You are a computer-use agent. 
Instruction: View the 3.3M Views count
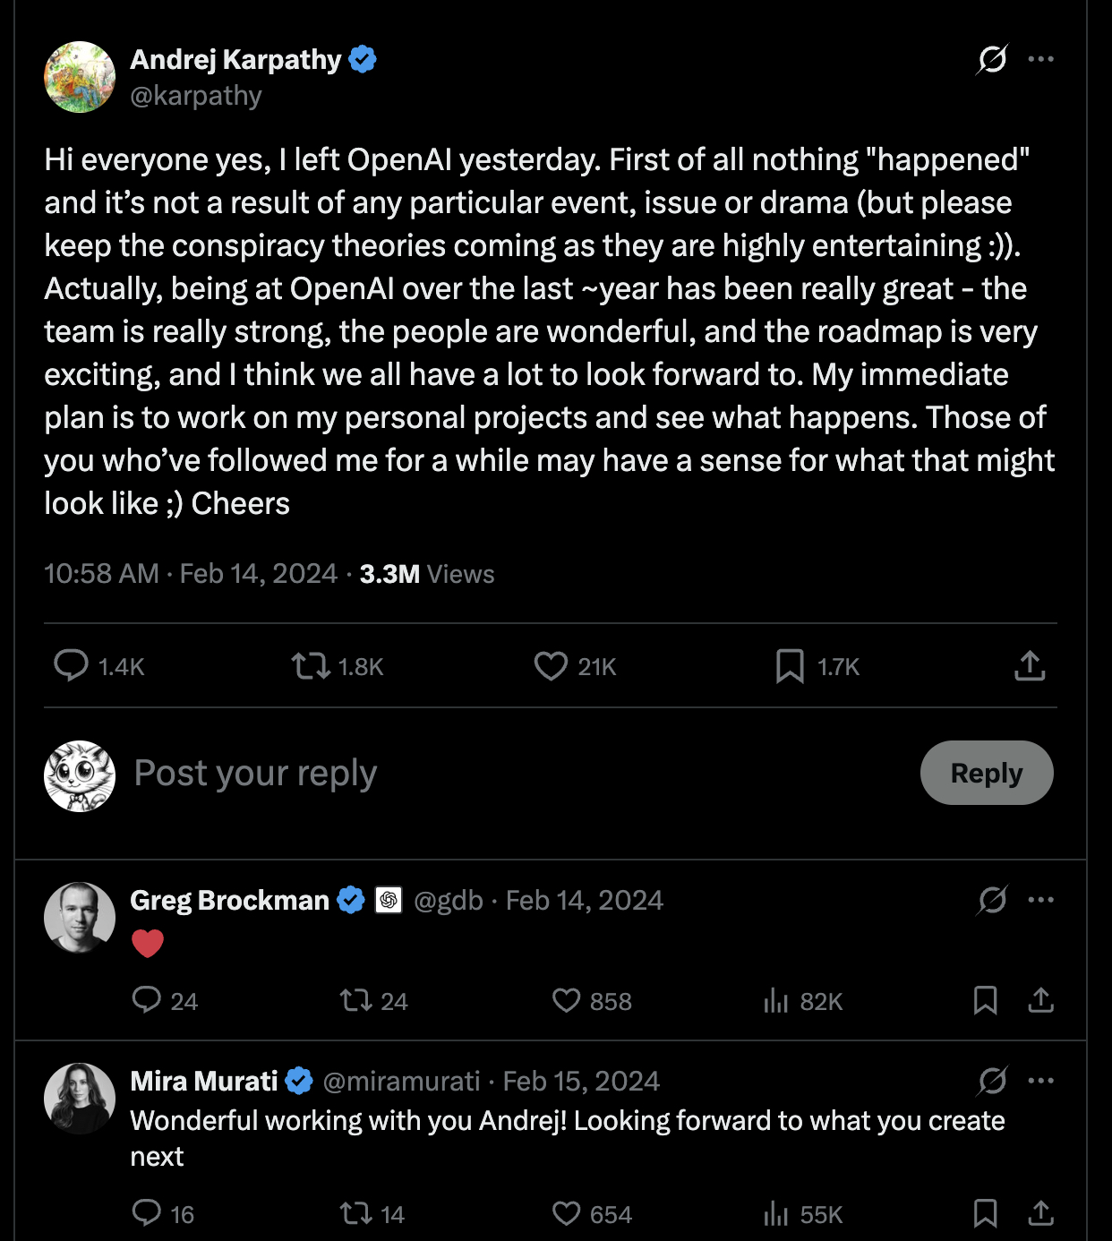tap(426, 574)
